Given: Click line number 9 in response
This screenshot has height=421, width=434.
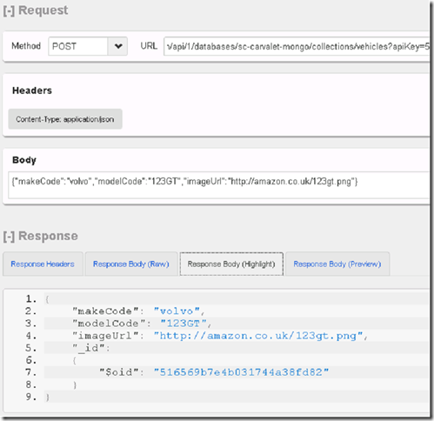Looking at the screenshot, I should pyautogui.click(x=31, y=397).
